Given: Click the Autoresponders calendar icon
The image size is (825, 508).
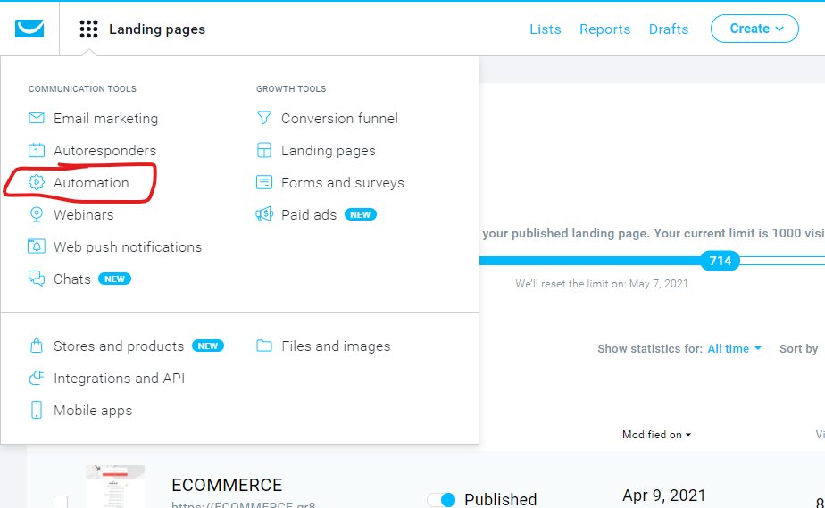Looking at the screenshot, I should 37,150.
